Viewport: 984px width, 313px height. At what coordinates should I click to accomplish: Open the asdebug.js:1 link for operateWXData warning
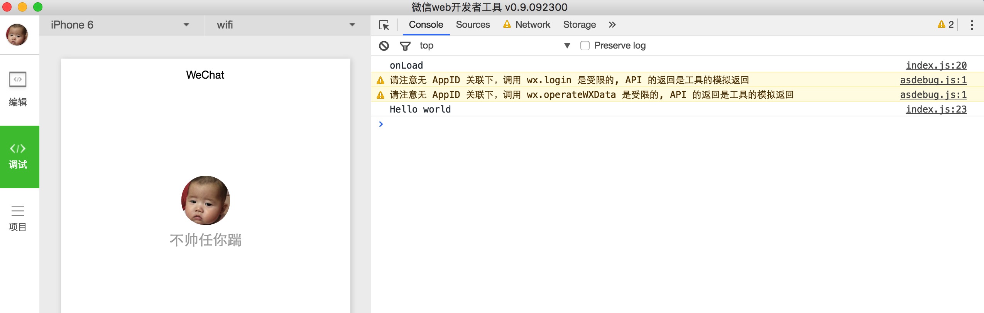coord(933,95)
